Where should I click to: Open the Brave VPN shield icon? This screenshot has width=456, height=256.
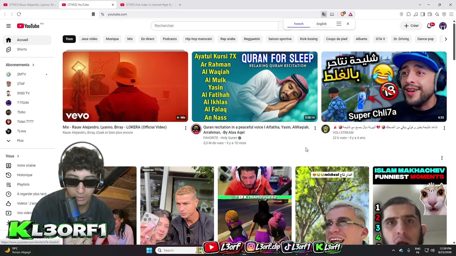(444, 14)
